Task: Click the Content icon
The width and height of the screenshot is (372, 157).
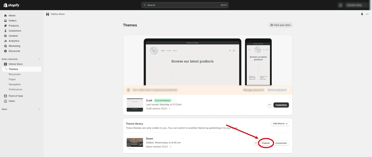Action: point(5,36)
